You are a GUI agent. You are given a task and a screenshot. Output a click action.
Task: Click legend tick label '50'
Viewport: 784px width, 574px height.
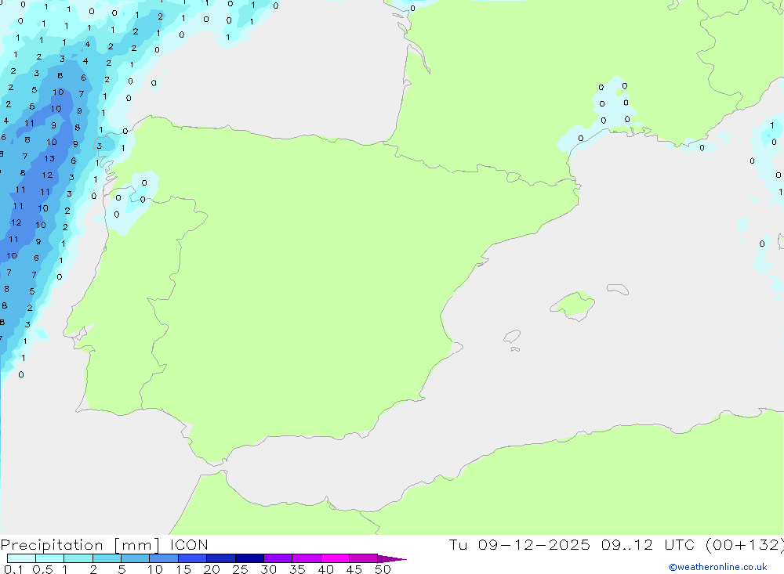pyautogui.click(x=383, y=569)
